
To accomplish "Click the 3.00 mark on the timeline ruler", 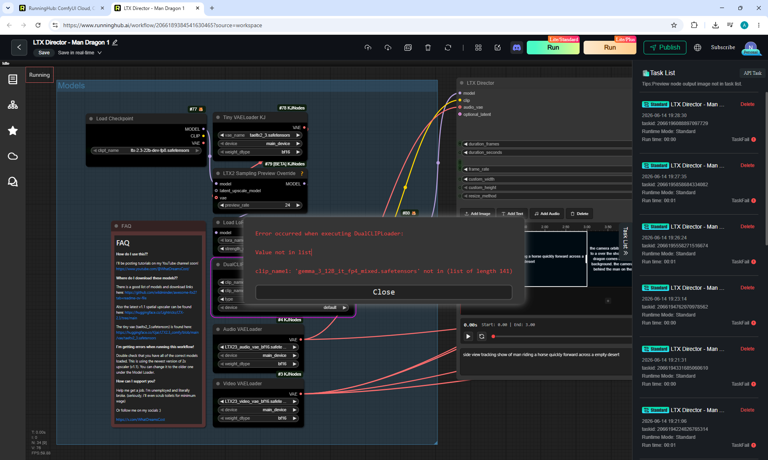I will 587,227.
